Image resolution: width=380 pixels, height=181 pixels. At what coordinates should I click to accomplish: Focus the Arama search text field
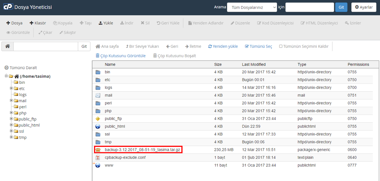click(x=310, y=7)
